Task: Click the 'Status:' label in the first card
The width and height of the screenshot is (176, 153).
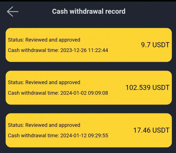Action: 16,40
